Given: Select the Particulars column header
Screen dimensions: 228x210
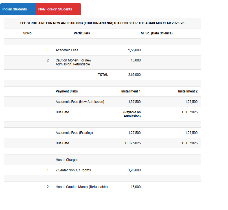Looking at the screenshot, I should [x=82, y=33].
